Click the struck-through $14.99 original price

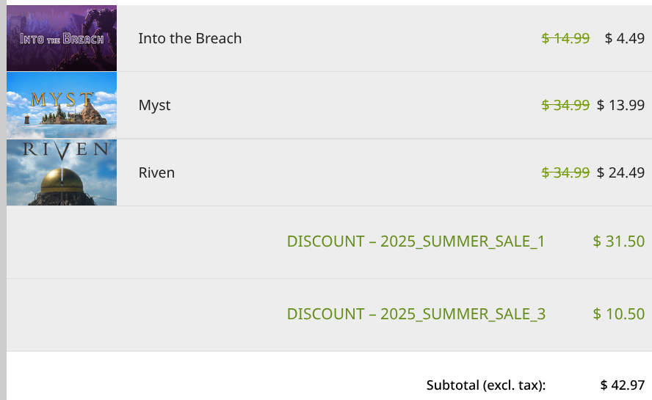[x=565, y=38]
